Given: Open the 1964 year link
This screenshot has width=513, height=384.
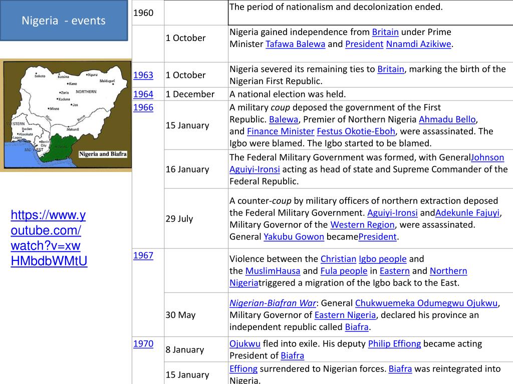Looking at the screenshot, I should [x=143, y=94].
